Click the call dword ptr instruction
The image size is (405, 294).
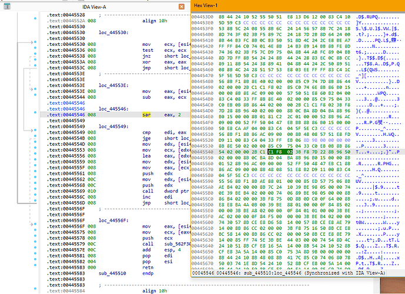tap(166, 191)
